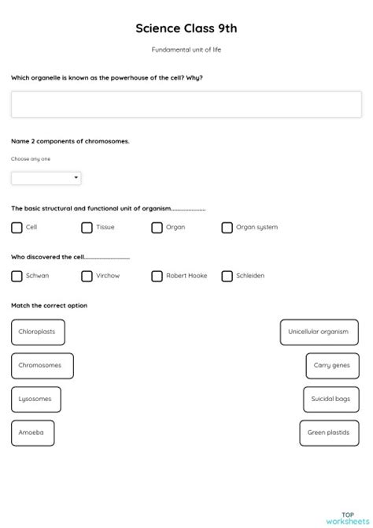Check the Organ system box
Viewport: 373px width, 528px height.
[x=227, y=228]
